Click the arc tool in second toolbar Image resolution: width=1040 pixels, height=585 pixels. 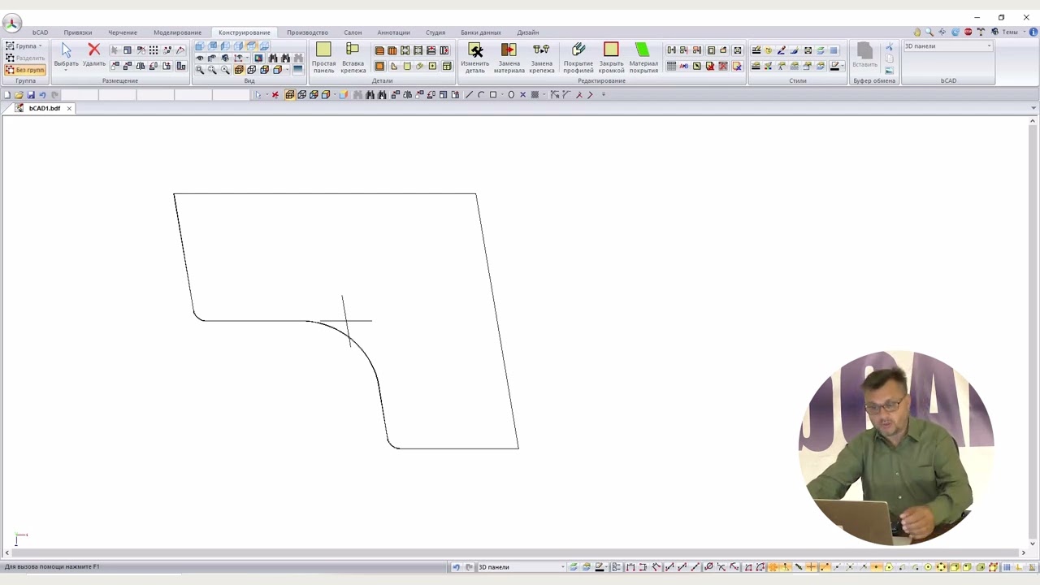pos(481,95)
